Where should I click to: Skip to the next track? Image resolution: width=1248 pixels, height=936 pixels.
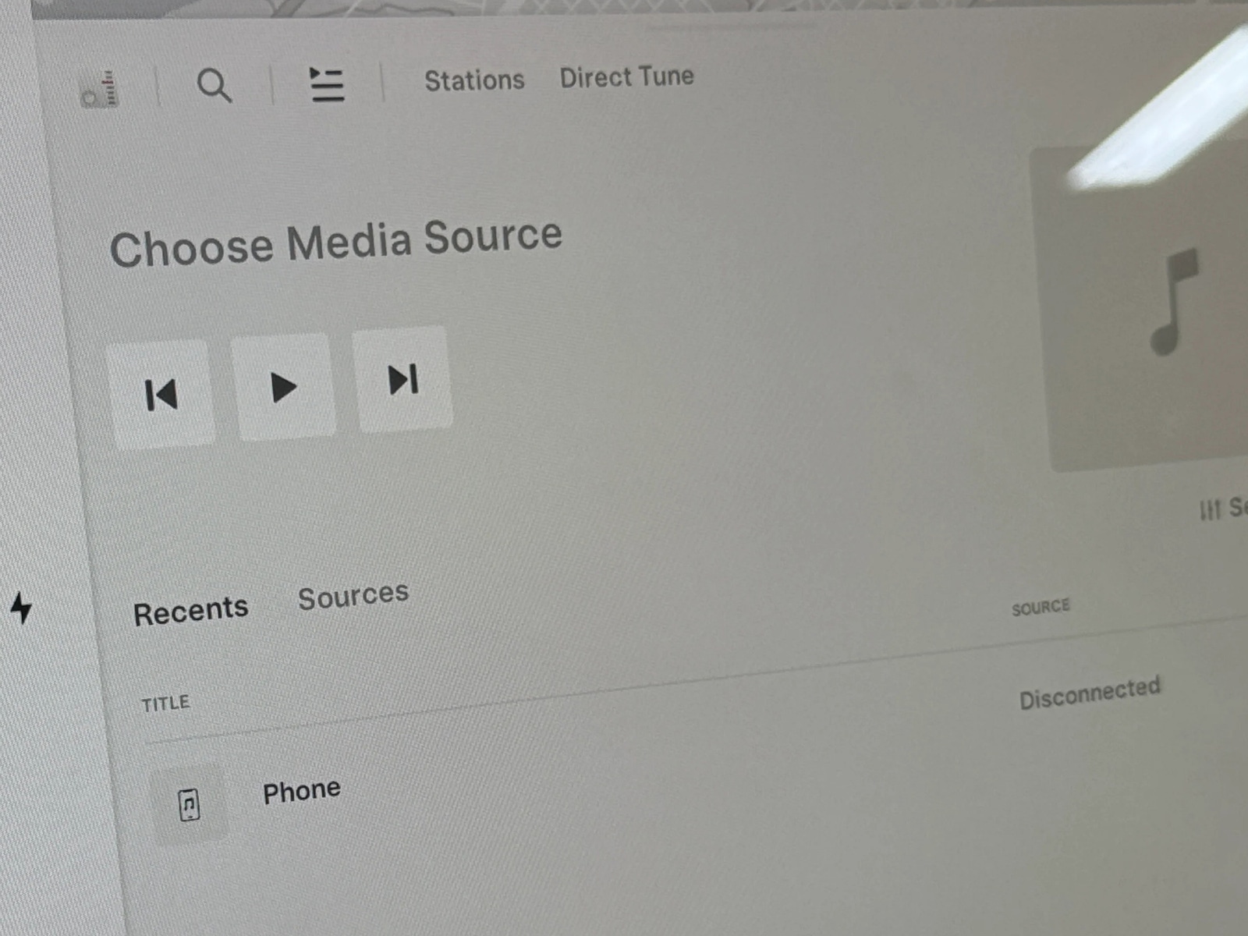(x=403, y=380)
